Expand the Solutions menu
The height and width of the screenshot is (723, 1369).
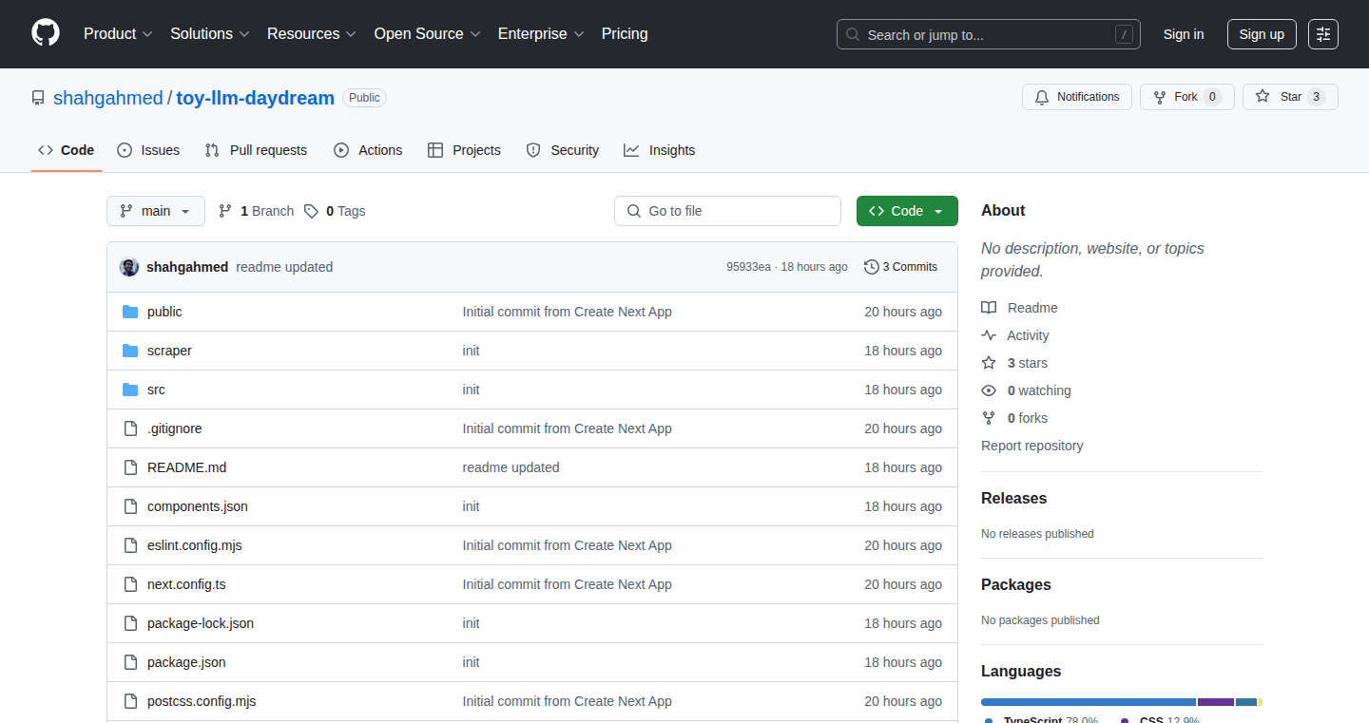tap(210, 34)
